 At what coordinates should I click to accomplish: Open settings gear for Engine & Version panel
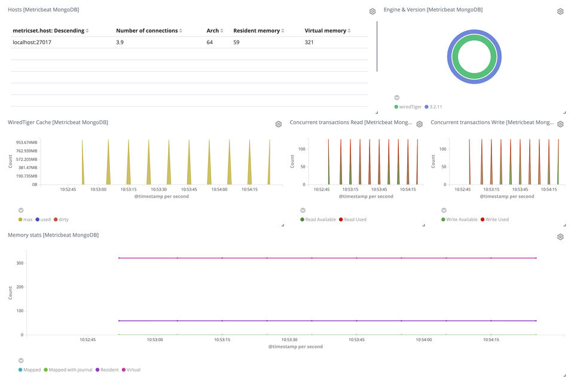560,12
